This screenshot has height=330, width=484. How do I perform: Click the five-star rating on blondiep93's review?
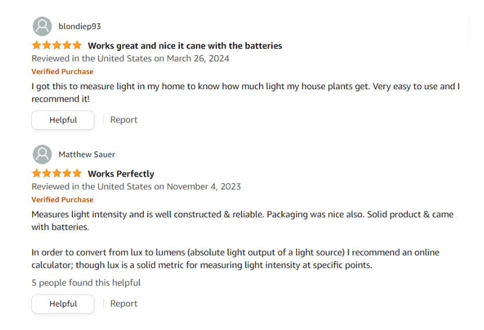click(x=57, y=46)
